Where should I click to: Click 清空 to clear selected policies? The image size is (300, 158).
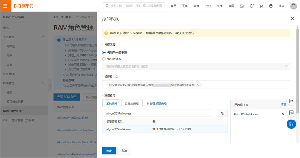(x=283, y=104)
